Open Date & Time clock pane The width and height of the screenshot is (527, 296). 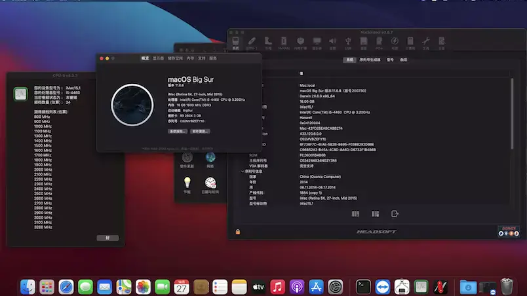(x=210, y=185)
